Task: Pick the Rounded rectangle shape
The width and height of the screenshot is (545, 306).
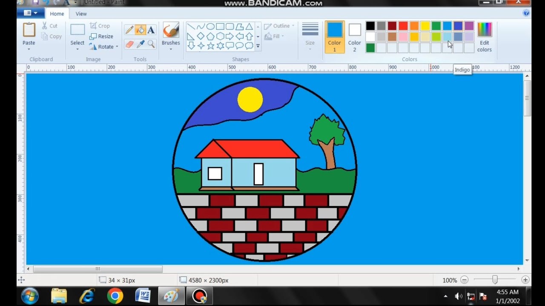Action: click(x=230, y=26)
